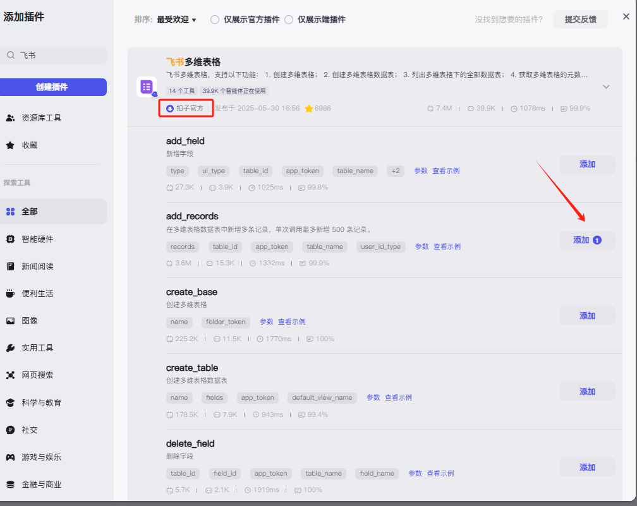637x506 pixels.
Task: Open 参数 link for create_table
Action: [373, 397]
